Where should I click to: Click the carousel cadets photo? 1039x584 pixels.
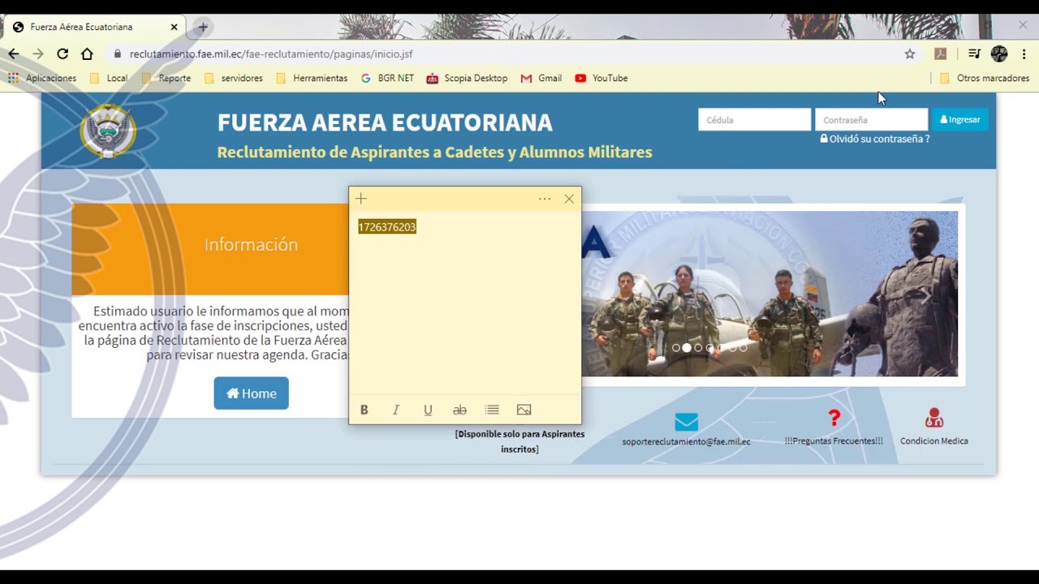pyautogui.click(x=770, y=294)
